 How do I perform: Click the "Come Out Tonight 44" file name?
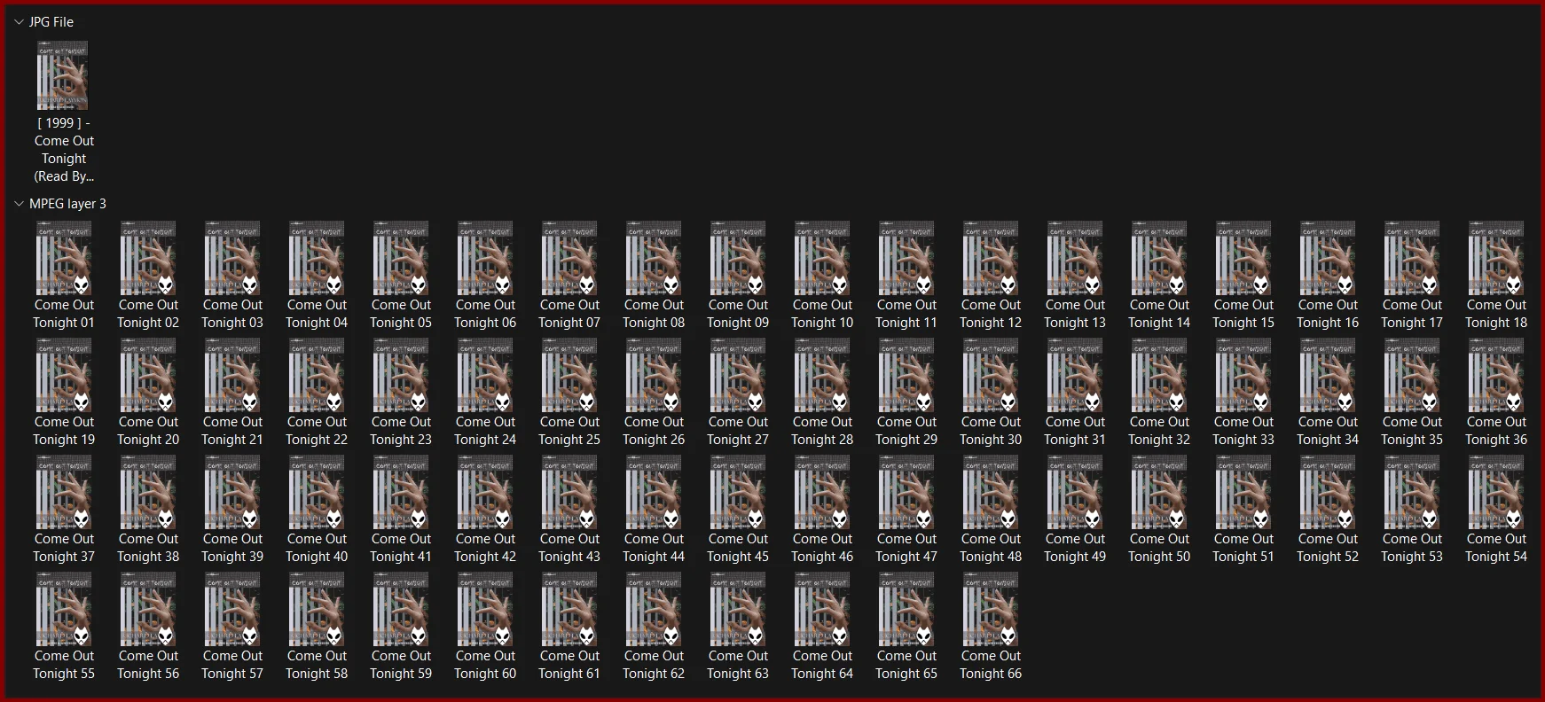pos(654,548)
